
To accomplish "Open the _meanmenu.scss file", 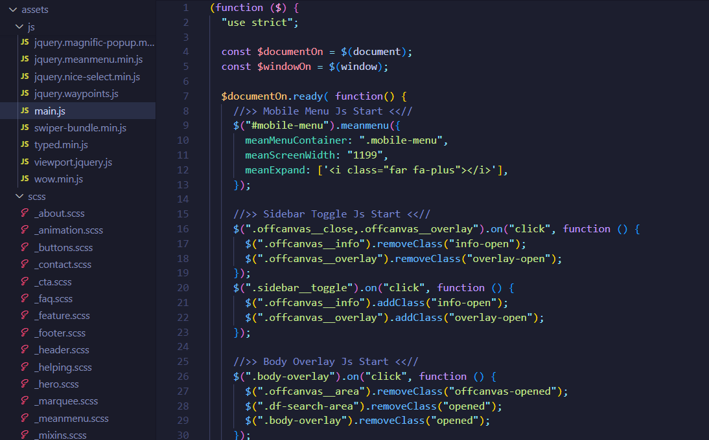I will pos(71,419).
